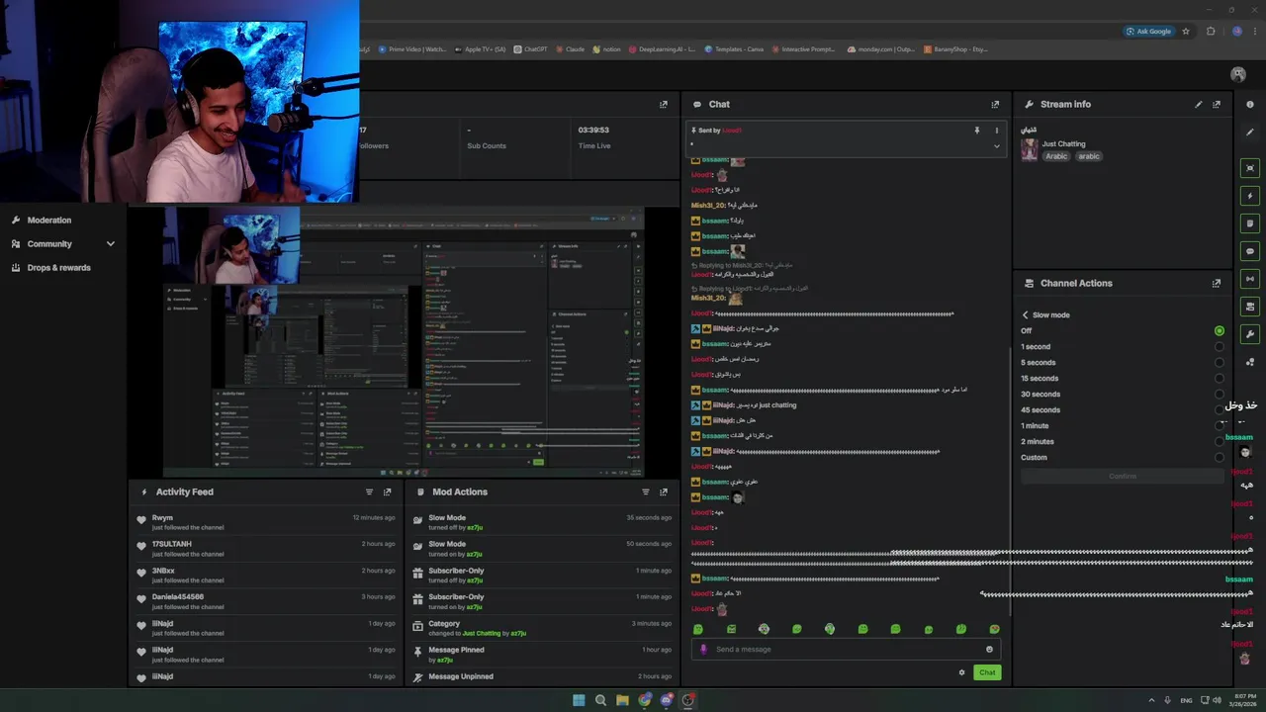Open the emote picker in message box
This screenshot has height=712, width=1266.
click(x=989, y=650)
